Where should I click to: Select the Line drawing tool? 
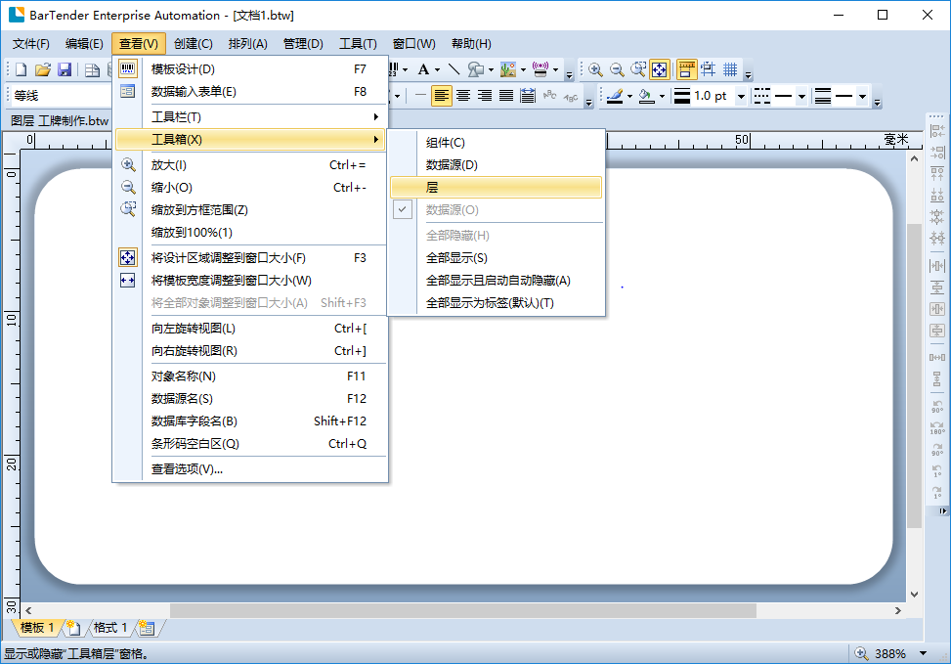click(x=454, y=69)
